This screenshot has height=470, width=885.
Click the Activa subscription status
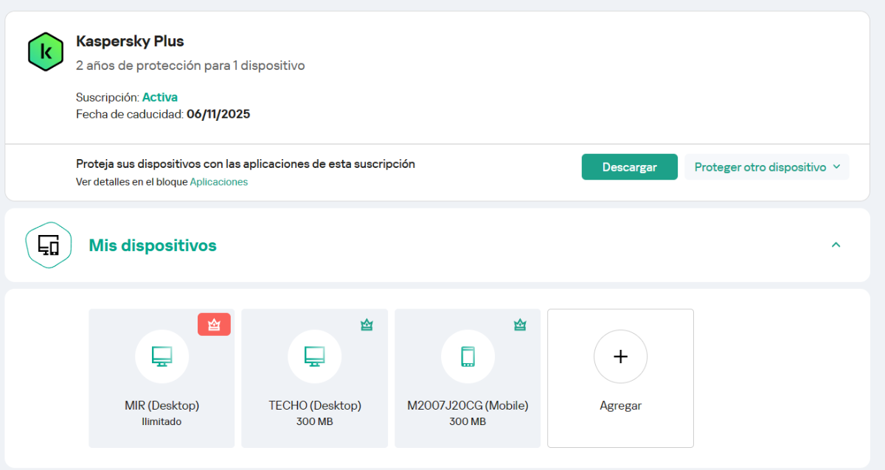(160, 97)
